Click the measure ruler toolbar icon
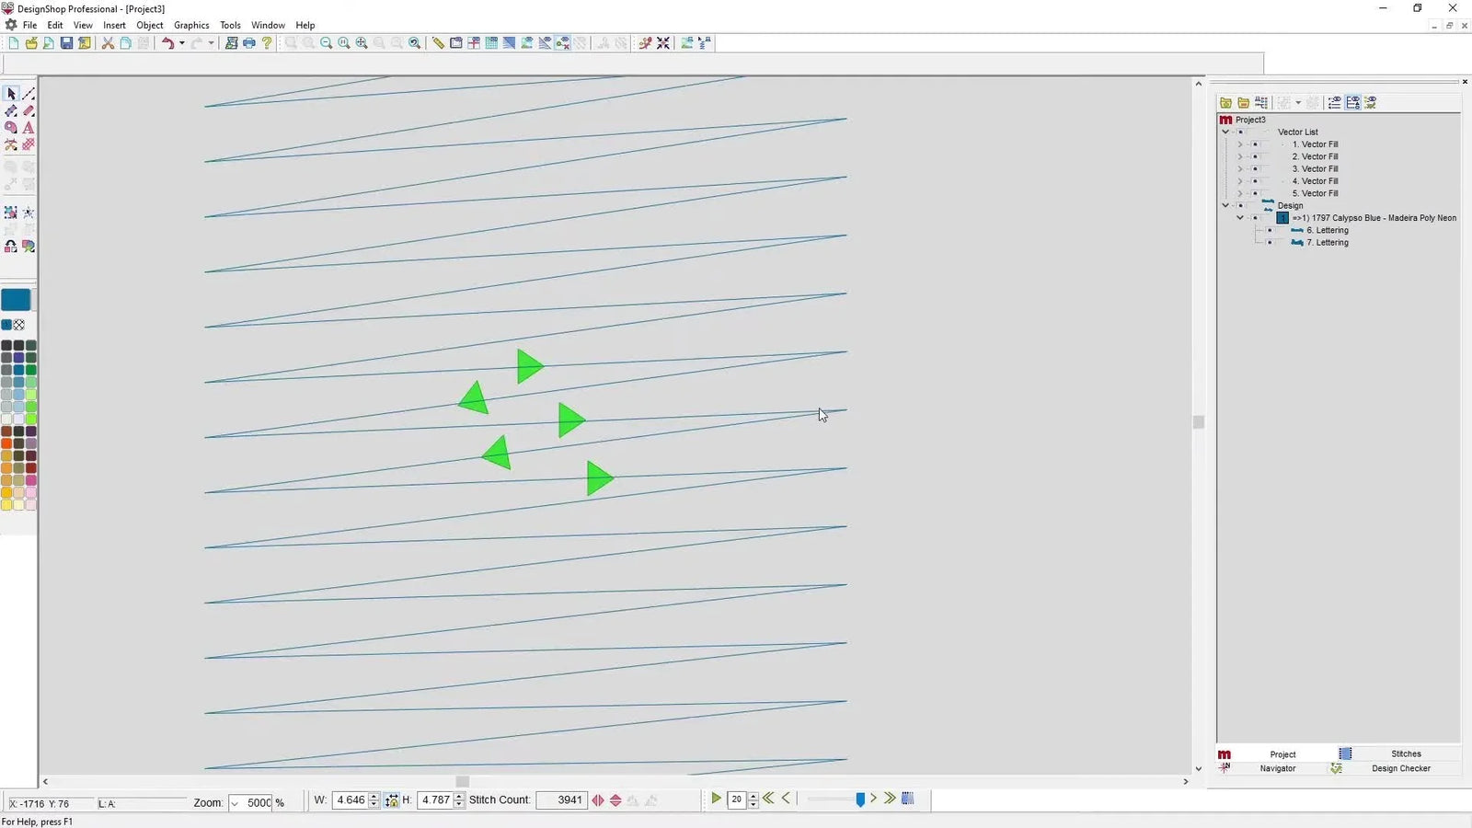The image size is (1472, 828). (x=439, y=43)
